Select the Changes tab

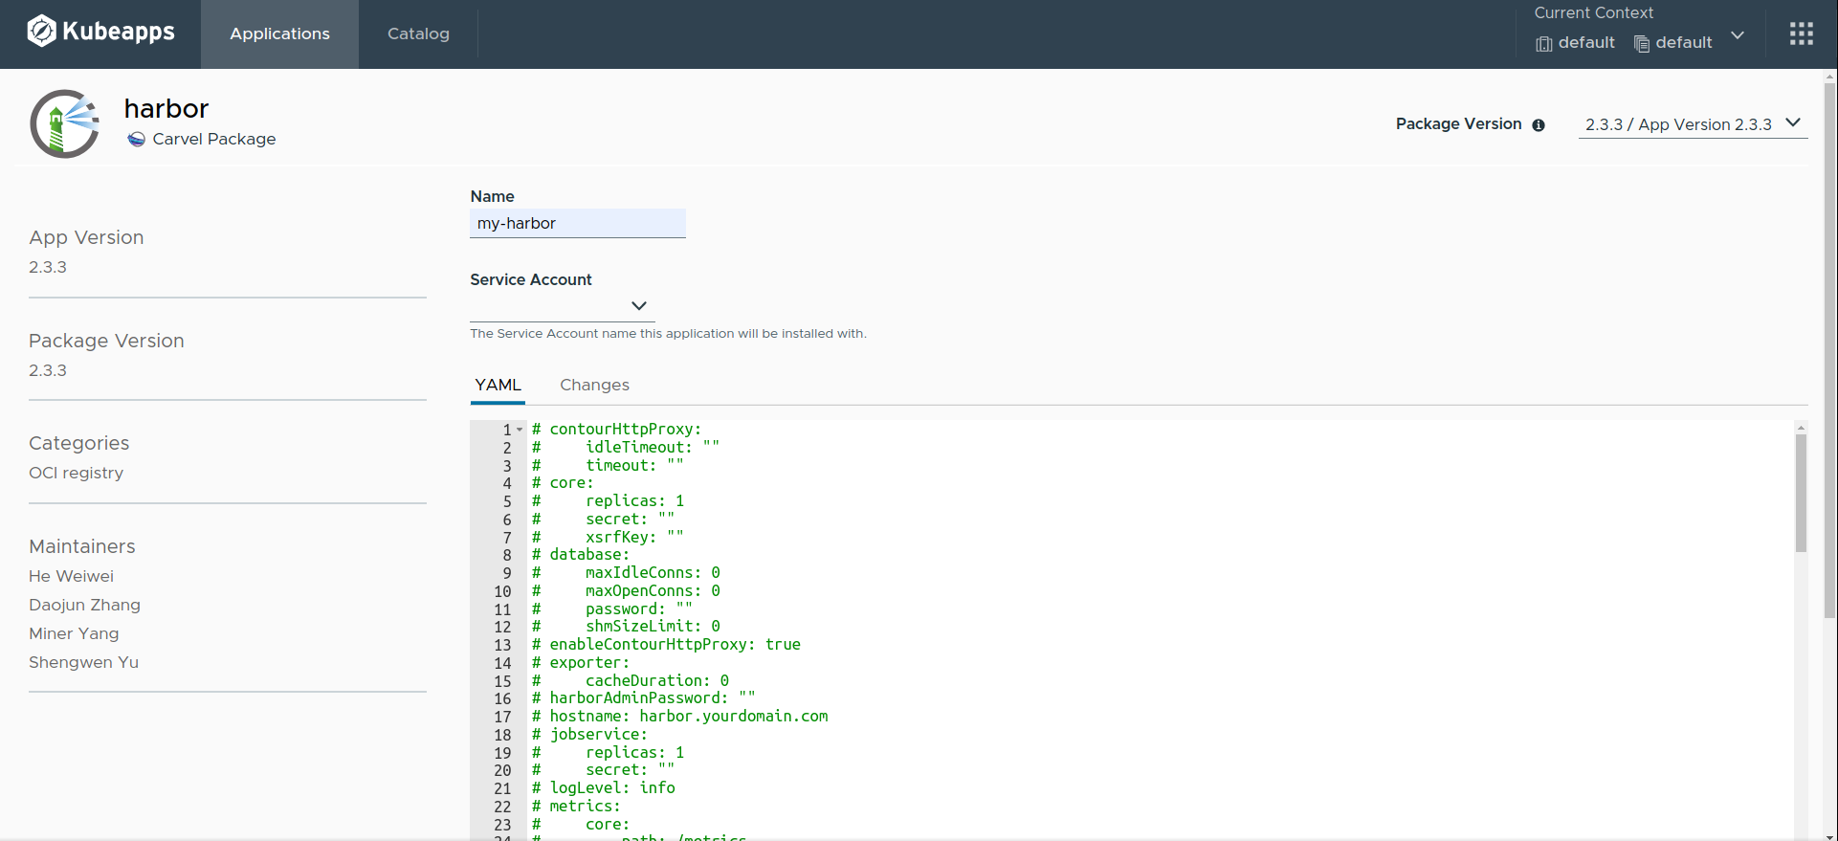(x=594, y=385)
